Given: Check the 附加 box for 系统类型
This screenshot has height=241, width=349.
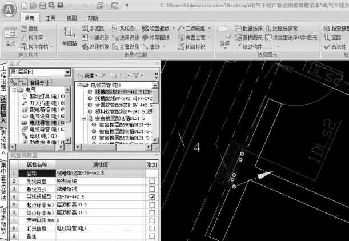Looking at the screenshot, I should [151, 180].
